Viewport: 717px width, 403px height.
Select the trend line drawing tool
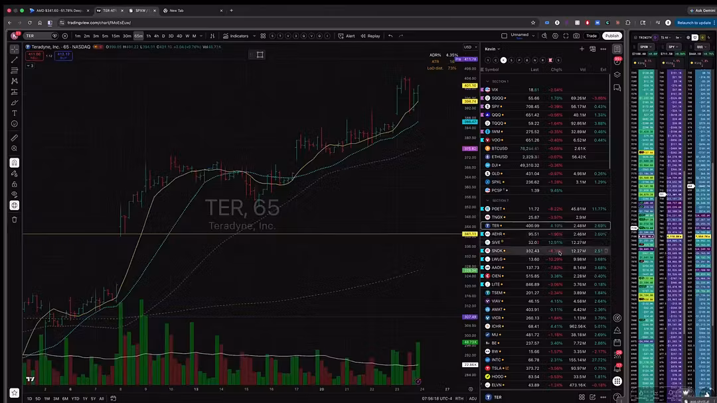pos(14,60)
